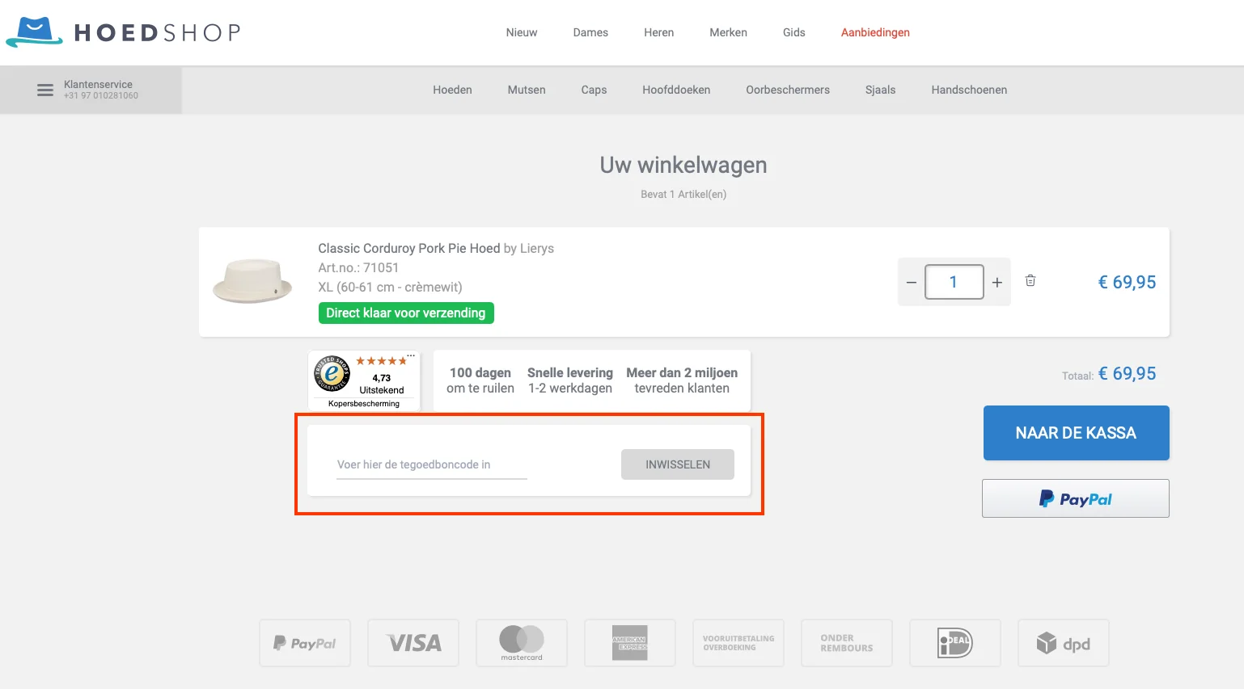
Task: Pay using the PayPal checkout button
Action: [x=1076, y=498]
